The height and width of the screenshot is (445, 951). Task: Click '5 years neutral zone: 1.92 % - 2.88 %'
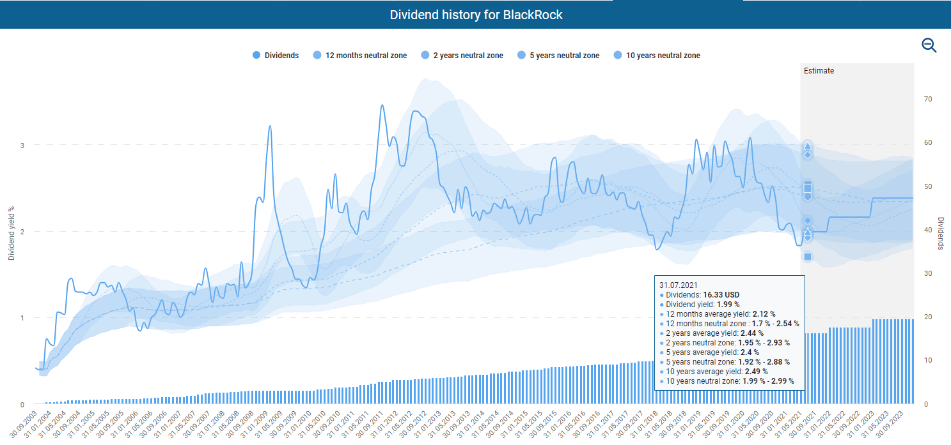[x=726, y=362]
